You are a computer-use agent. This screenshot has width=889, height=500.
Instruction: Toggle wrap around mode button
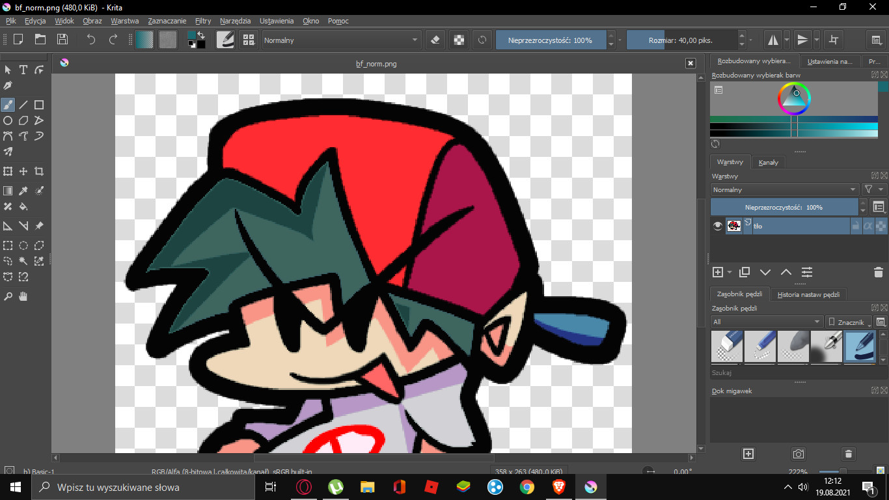pyautogui.click(x=833, y=40)
